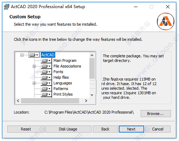Screen dimensions: 179x141
Task: Open Fonts feature install dropdown
Action: (x=46, y=72)
